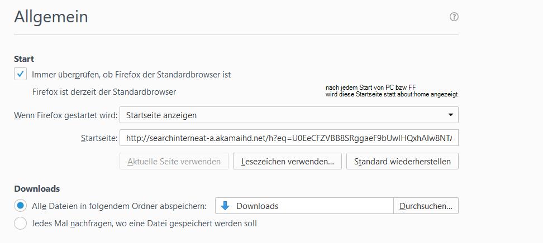Click the 'Alle Dateien in folgendem Ordner abspeichern' label

pos(119,206)
